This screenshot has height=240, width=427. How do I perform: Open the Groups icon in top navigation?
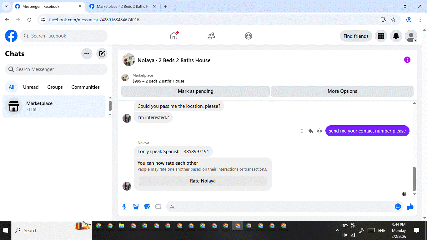249,36
